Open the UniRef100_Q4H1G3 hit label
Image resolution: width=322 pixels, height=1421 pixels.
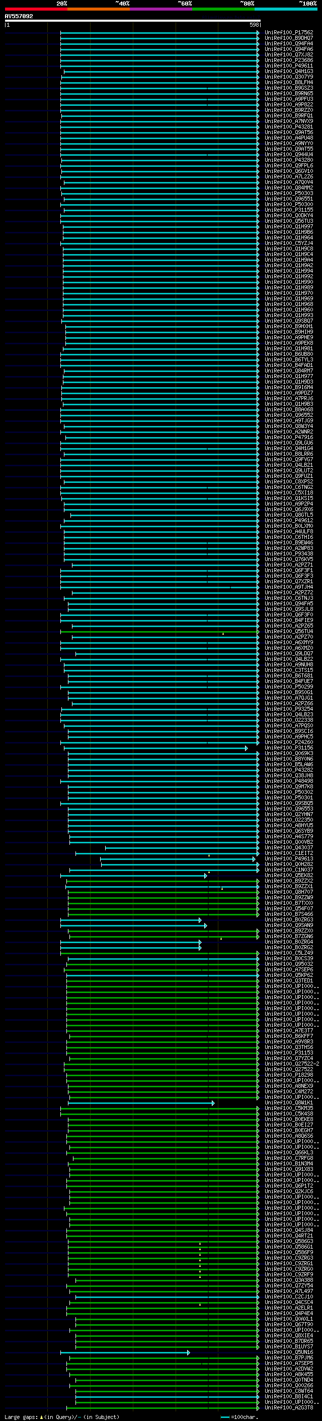(x=288, y=71)
